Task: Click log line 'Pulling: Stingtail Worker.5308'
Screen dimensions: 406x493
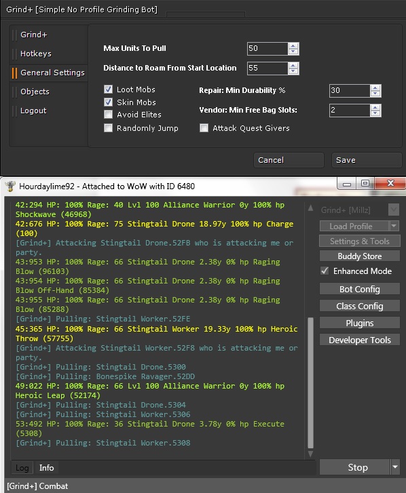Action: [103, 443]
